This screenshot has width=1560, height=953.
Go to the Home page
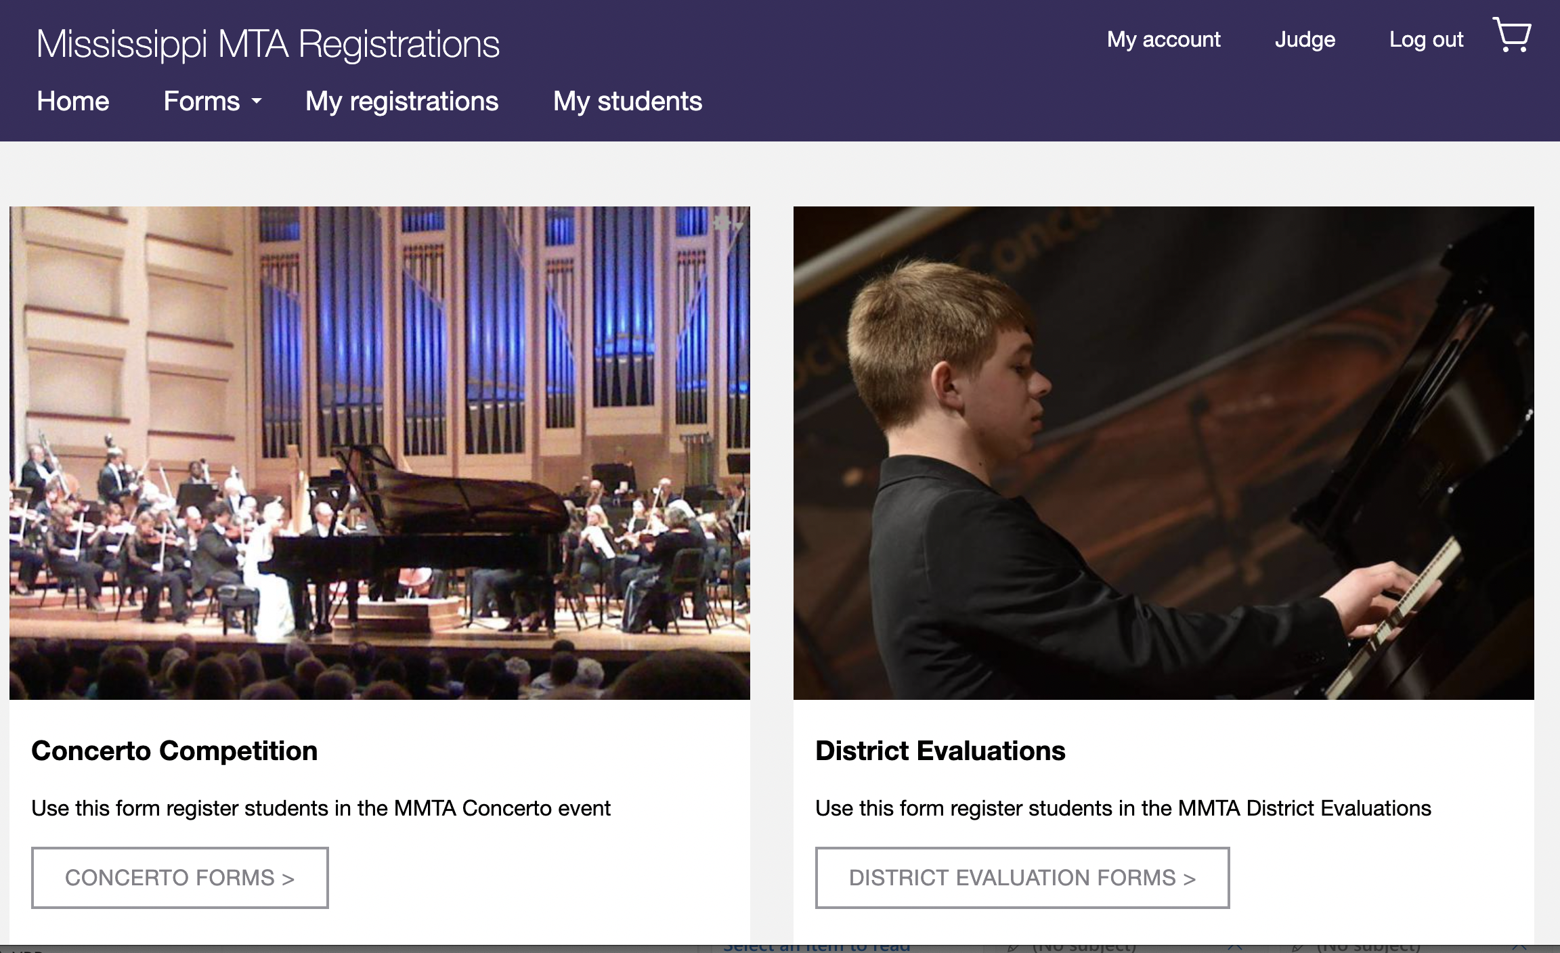point(72,102)
